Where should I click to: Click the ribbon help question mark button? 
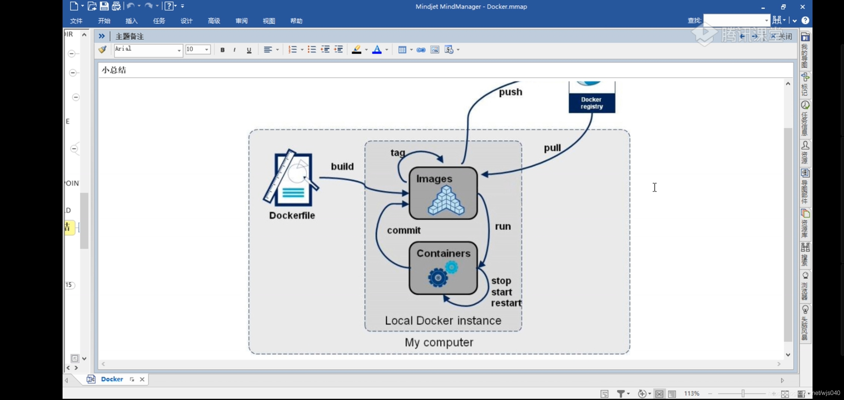(805, 20)
